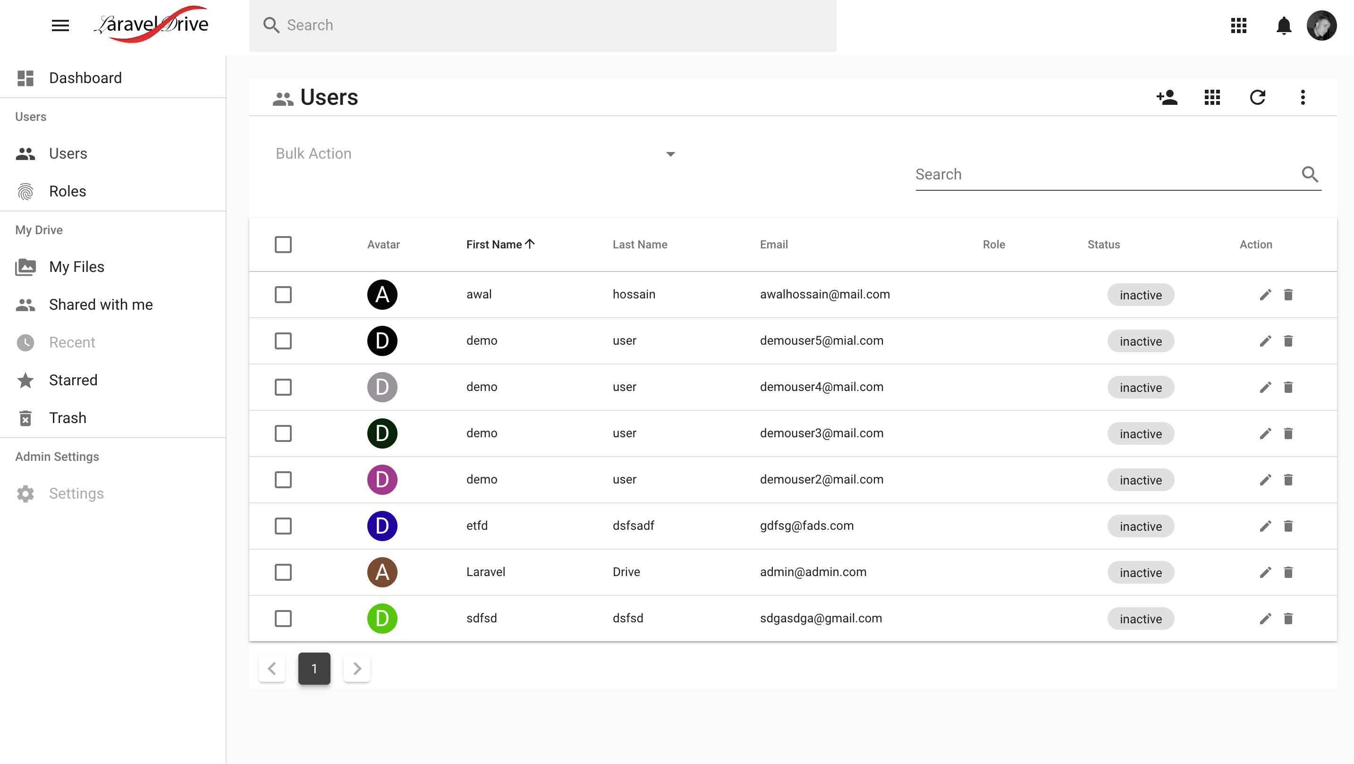Delete user demouser5@mial.com
This screenshot has width=1354, height=764.
pyautogui.click(x=1288, y=341)
